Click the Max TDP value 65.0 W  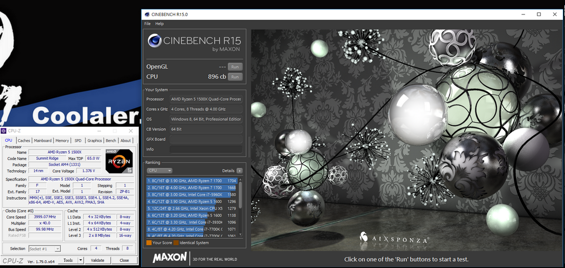(x=93, y=158)
